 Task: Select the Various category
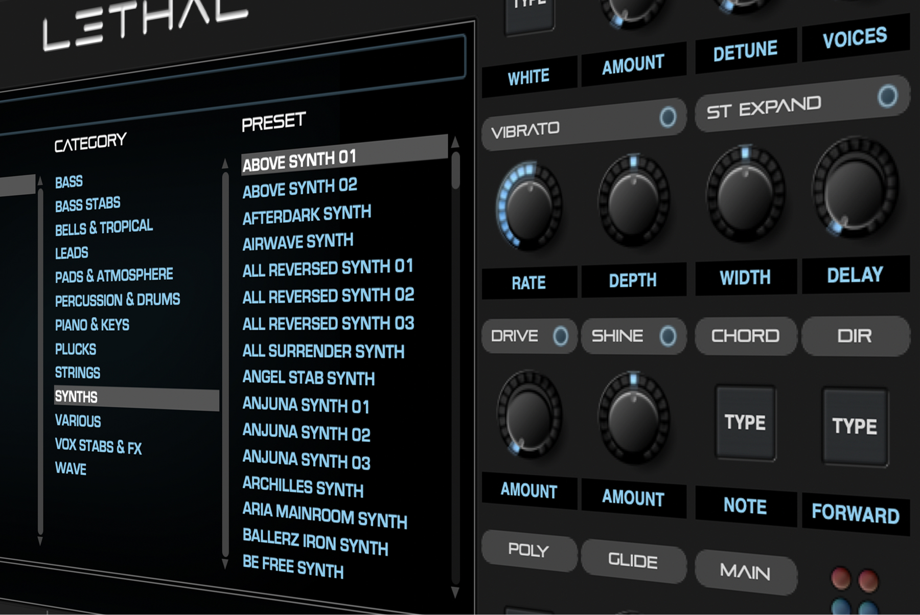(78, 421)
